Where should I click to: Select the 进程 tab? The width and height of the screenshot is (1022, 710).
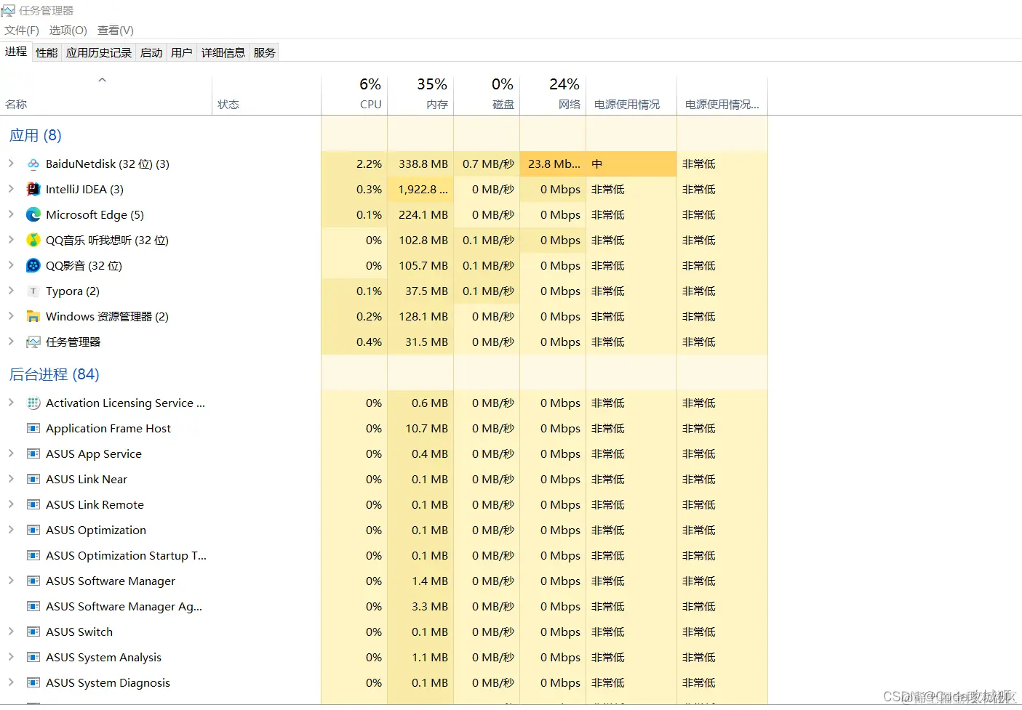(x=16, y=52)
